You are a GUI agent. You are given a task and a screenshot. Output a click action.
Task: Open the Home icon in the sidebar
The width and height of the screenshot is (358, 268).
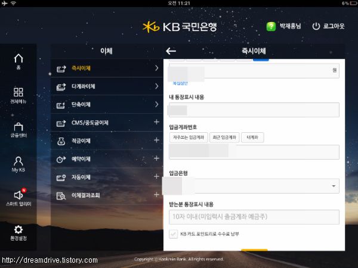(x=18, y=58)
